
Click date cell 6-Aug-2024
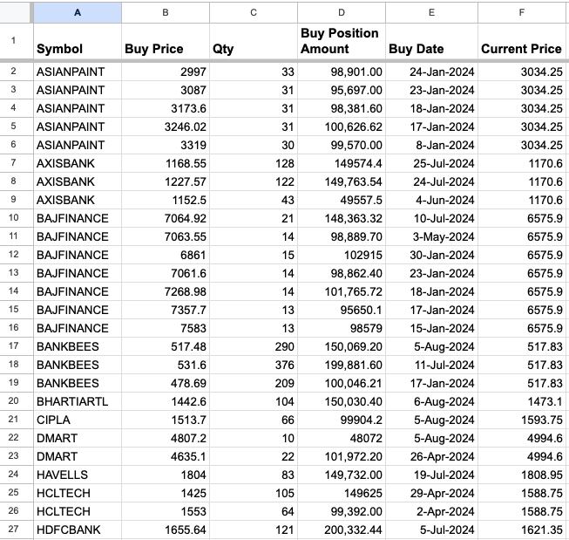coord(431,401)
